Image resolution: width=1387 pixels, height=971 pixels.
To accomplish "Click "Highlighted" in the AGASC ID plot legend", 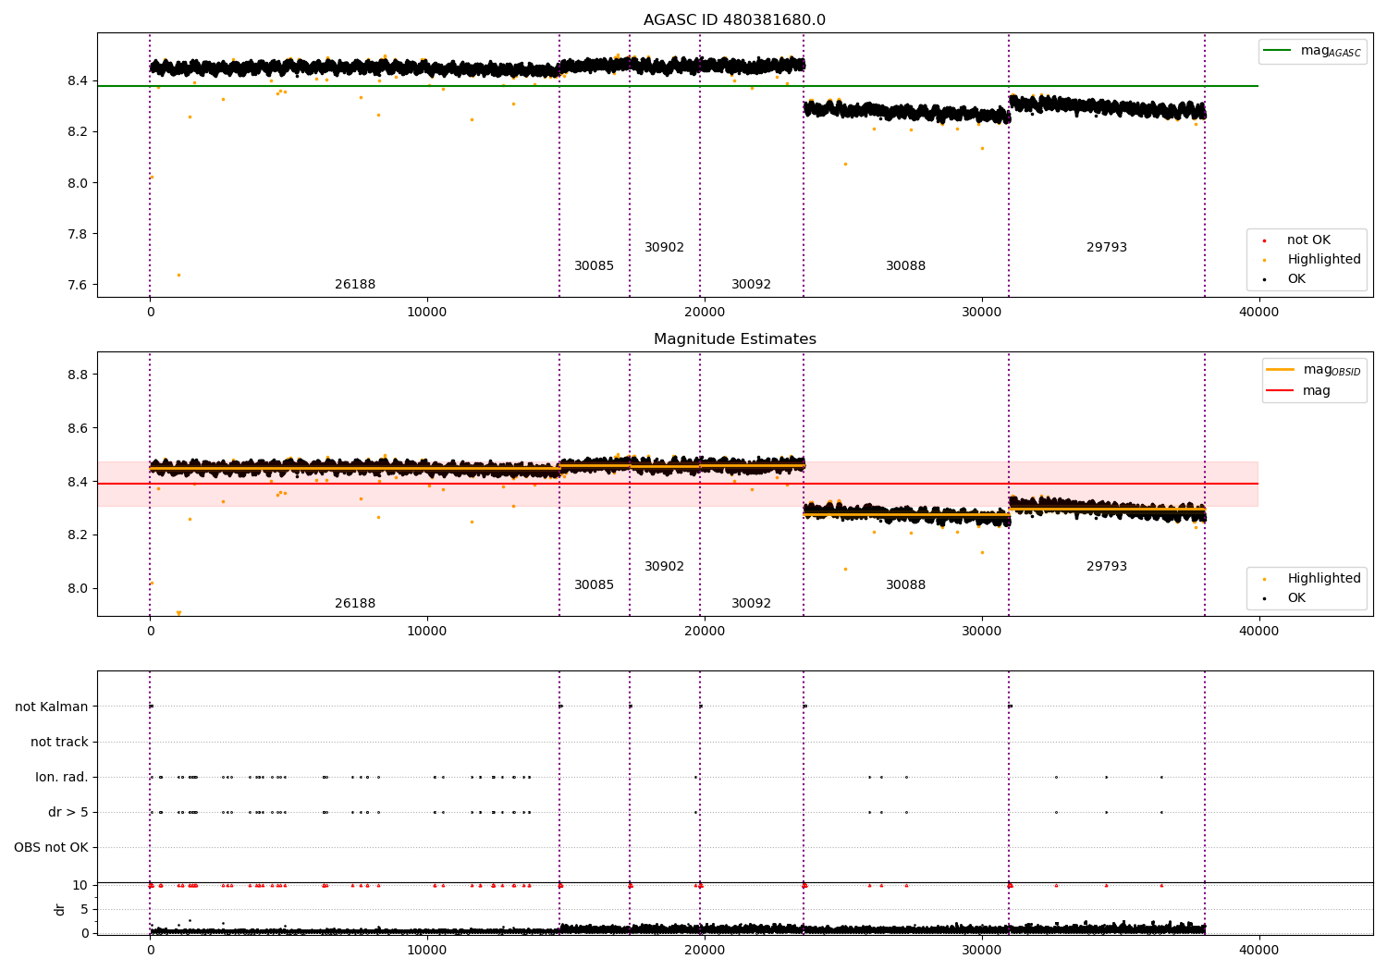I will click(x=1324, y=260).
